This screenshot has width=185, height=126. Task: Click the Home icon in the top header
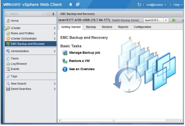(71, 5)
